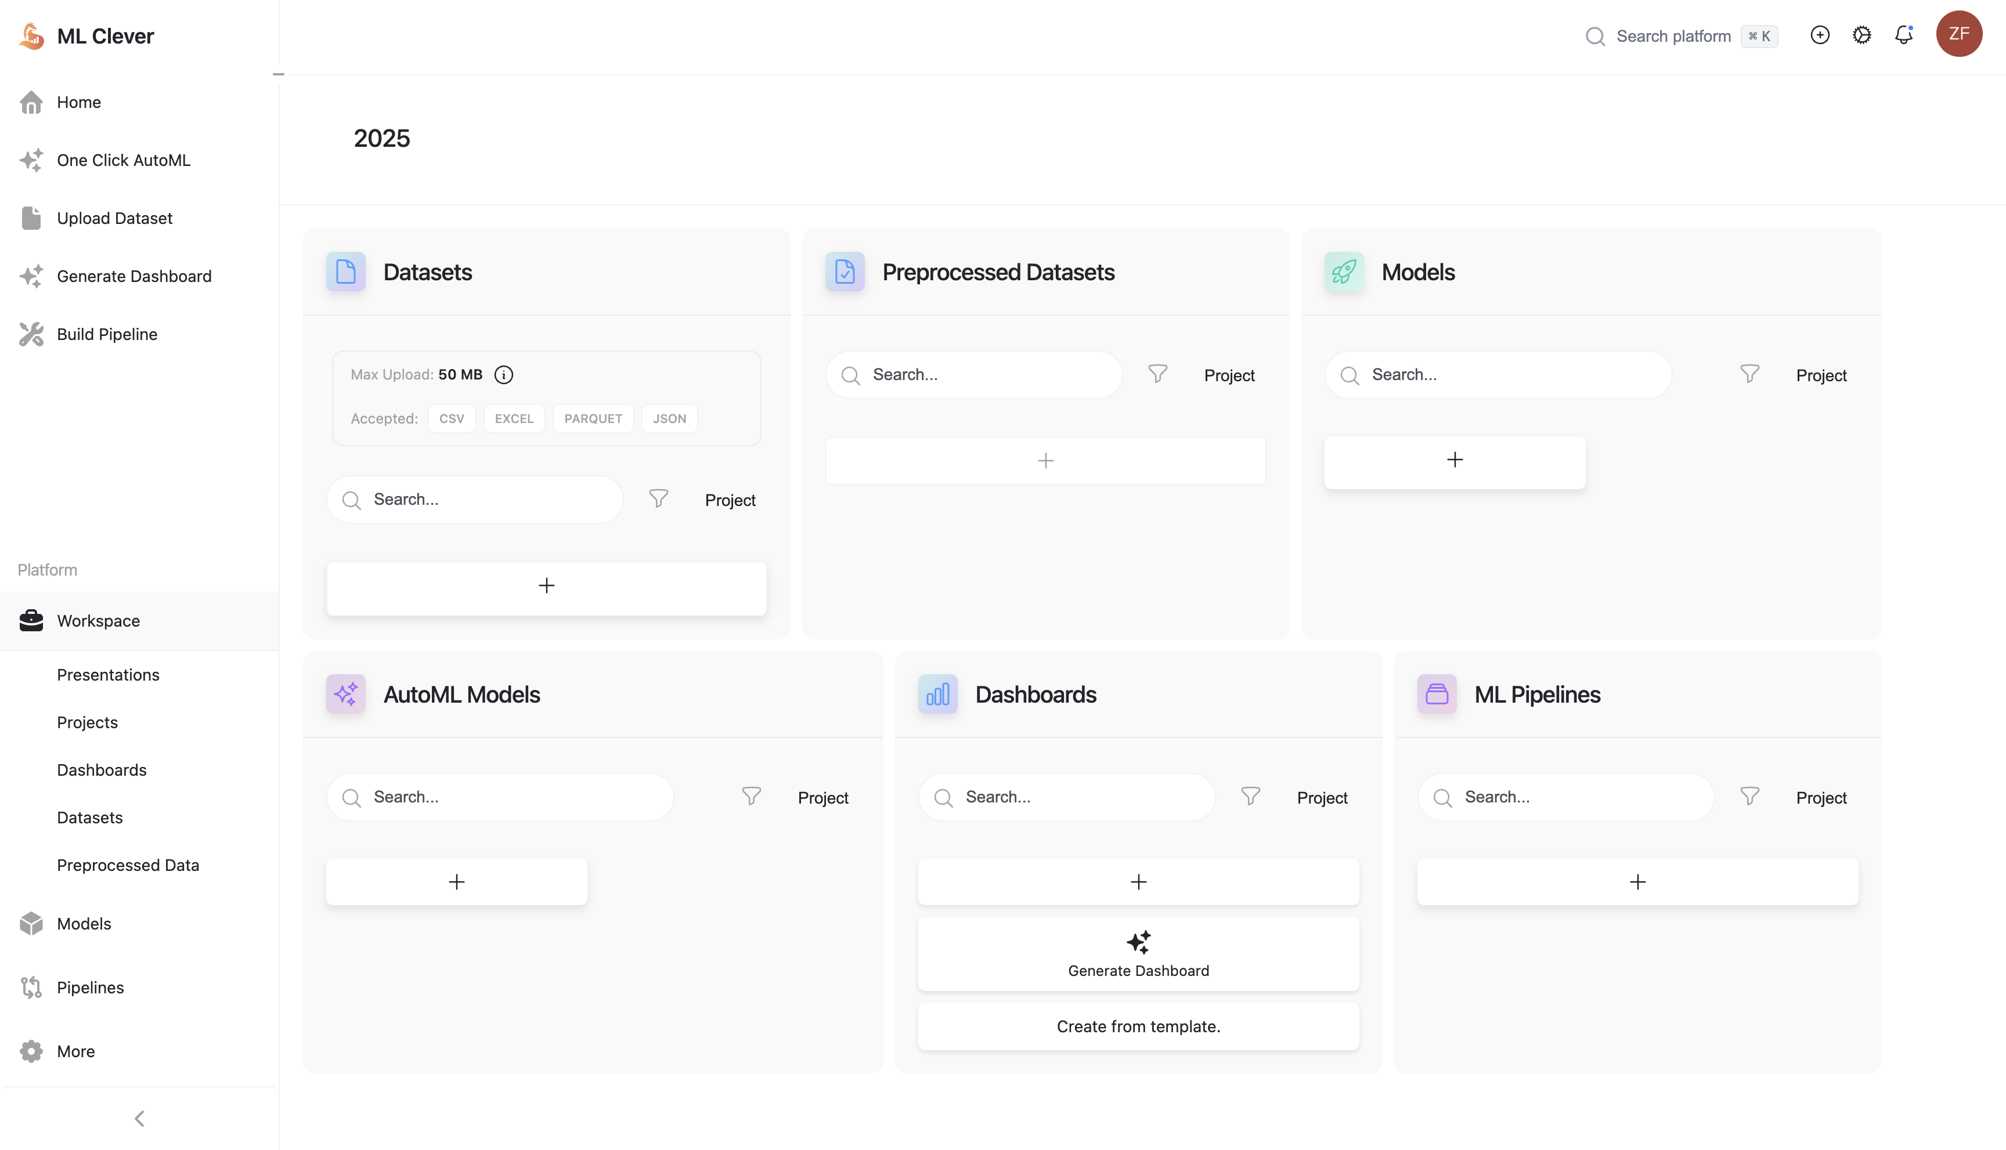Click the ML Clever logo icon
This screenshot has width=2006, height=1150.
pos(31,35)
